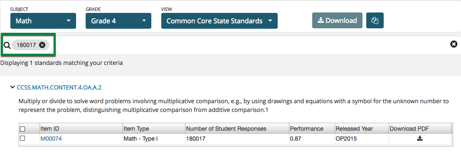This screenshot has width=461, height=154.
Task: Download the PDF for item M00074
Action: (x=419, y=139)
